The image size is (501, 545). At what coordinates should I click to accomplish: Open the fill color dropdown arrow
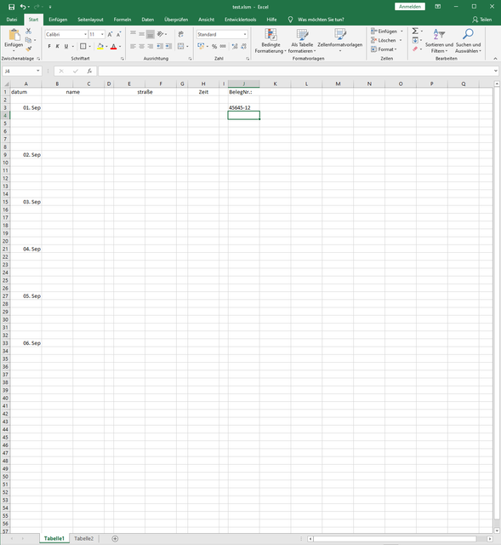106,46
